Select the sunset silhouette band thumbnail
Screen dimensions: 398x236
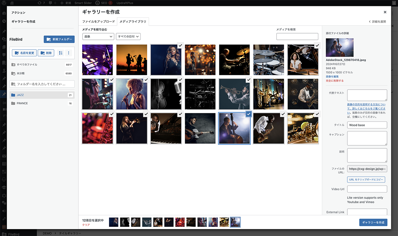point(132,60)
